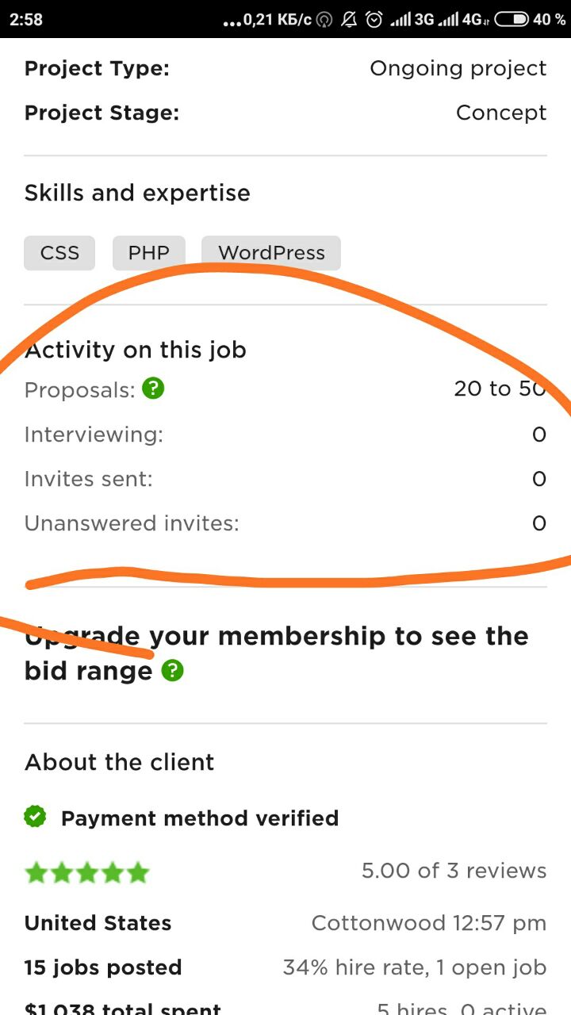Image resolution: width=571 pixels, height=1015 pixels.
Task: Tap the Ongoing project value
Action: point(458,68)
